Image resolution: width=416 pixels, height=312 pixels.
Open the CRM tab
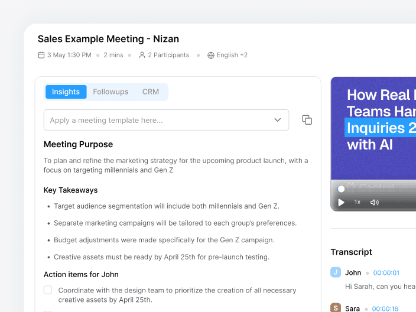(x=151, y=92)
